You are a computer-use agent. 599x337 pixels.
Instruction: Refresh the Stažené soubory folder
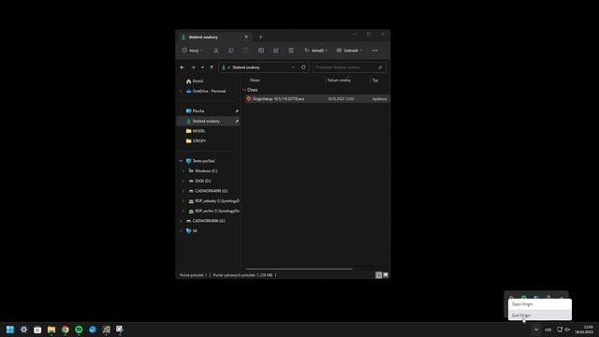303,67
